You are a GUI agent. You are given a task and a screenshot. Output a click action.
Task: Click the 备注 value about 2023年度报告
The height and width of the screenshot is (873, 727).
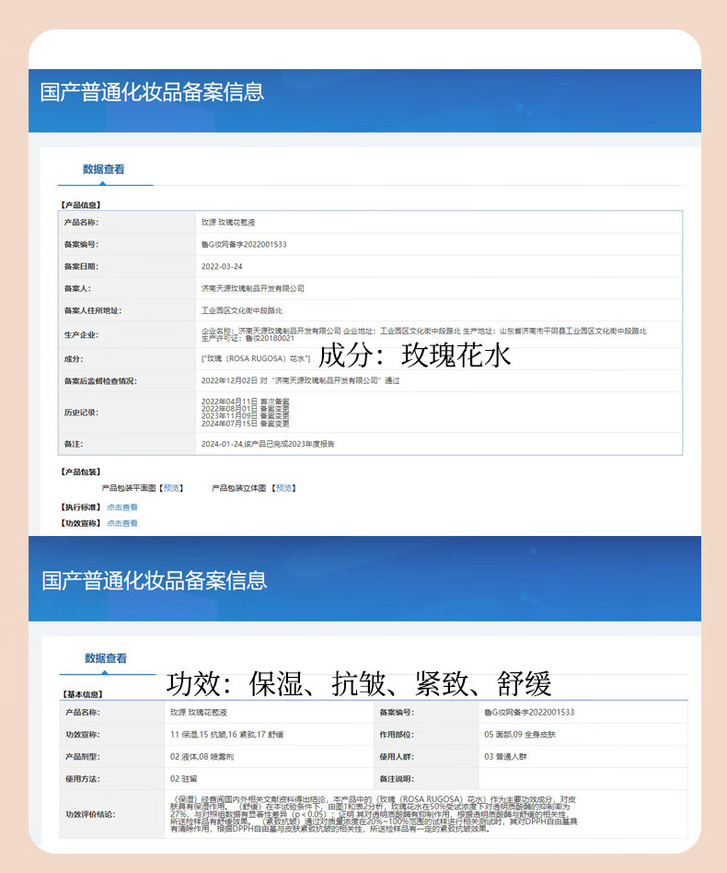[x=267, y=444]
